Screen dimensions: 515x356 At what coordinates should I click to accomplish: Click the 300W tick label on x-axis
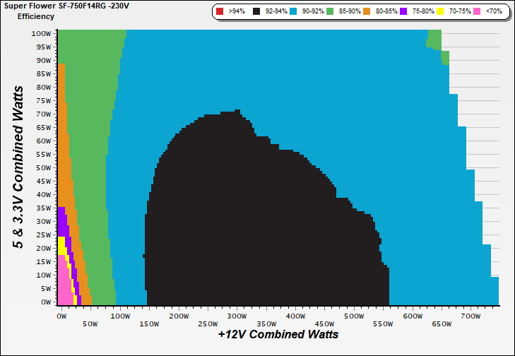coord(239,316)
